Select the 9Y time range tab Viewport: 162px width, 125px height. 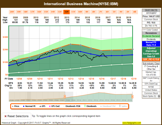(87, 12)
